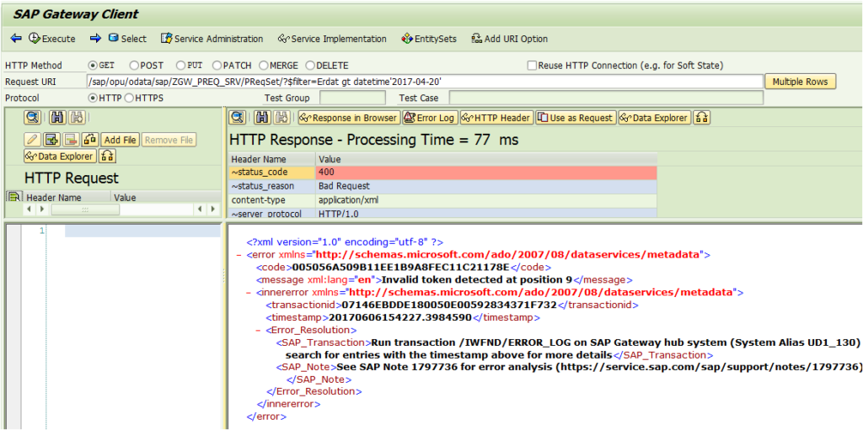Click Find binoculars icon in HTTP Request pane
This screenshot has height=430, width=863.
57,117
